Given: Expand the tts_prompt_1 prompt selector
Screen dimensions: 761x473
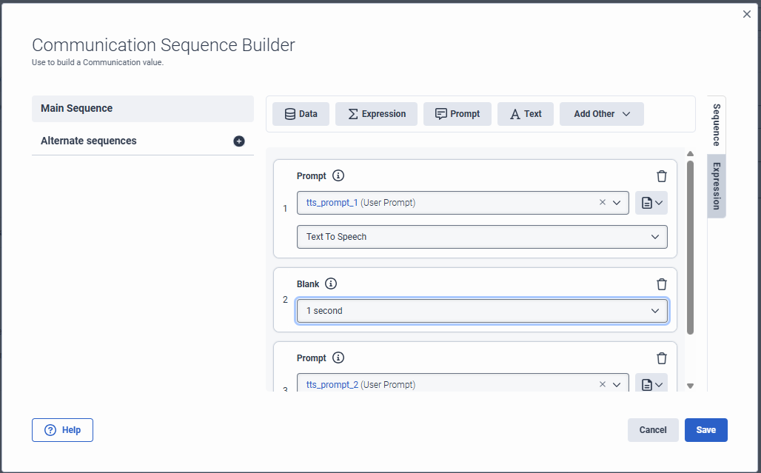Looking at the screenshot, I should (617, 202).
